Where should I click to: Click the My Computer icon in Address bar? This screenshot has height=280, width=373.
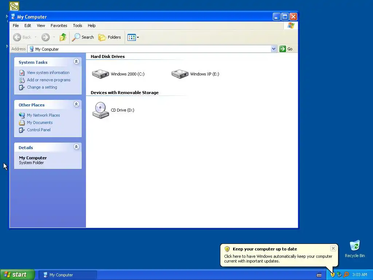point(31,49)
